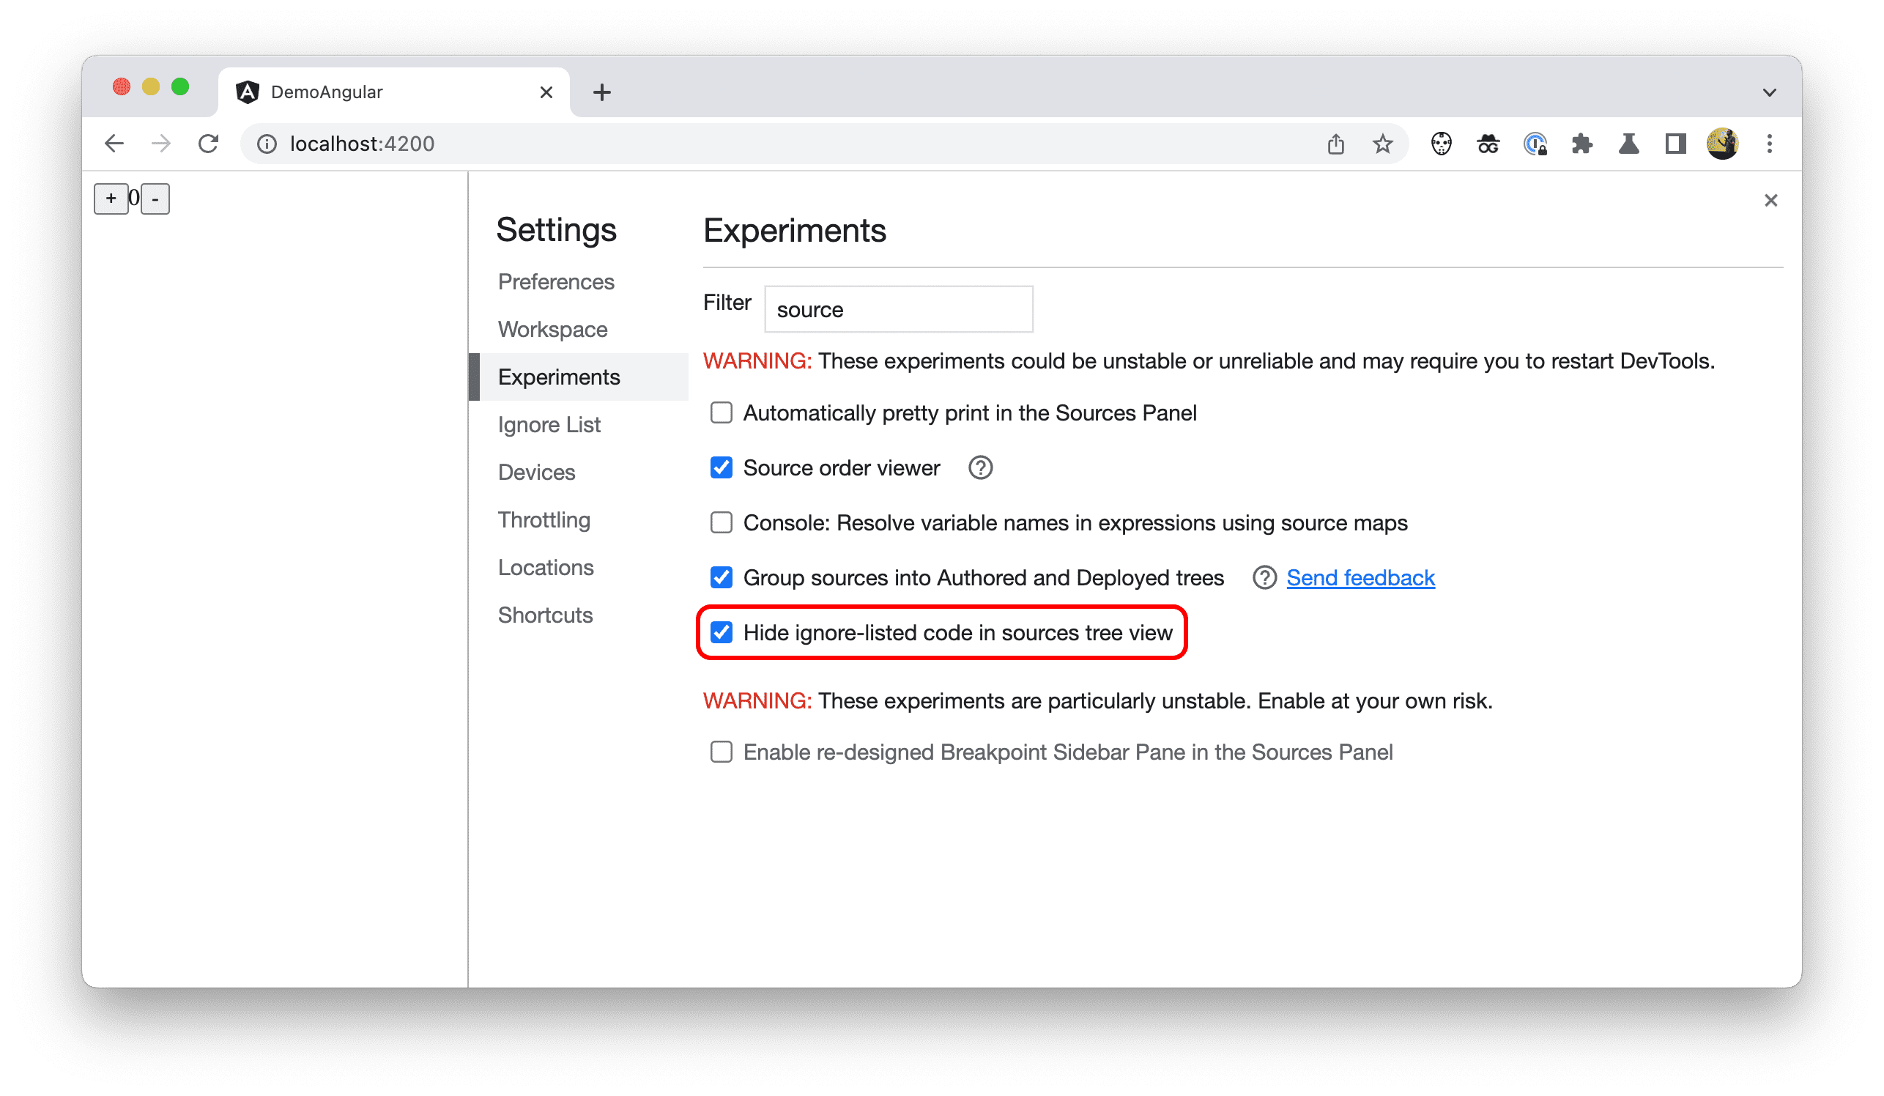The height and width of the screenshot is (1096, 1884).
Task: Select the Preferences settings section
Action: click(x=558, y=281)
